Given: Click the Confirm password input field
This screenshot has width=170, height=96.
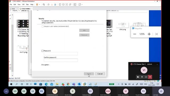Looking at the screenshot, I should pos(61,60).
